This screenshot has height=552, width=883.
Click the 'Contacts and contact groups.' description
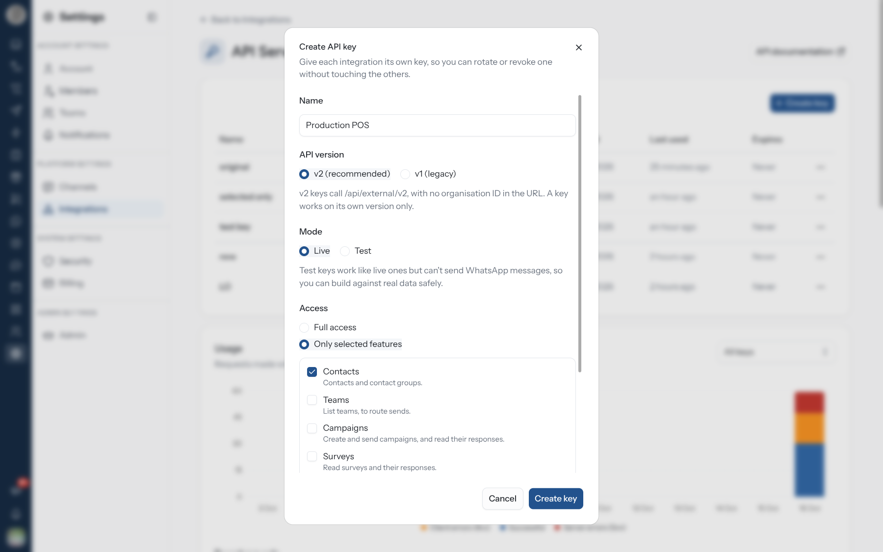coord(372,383)
